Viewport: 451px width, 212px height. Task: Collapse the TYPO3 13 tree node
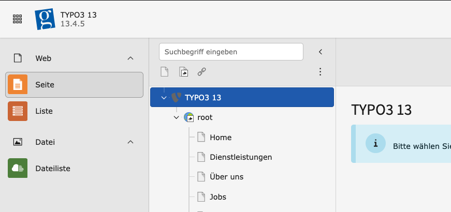tap(164, 98)
